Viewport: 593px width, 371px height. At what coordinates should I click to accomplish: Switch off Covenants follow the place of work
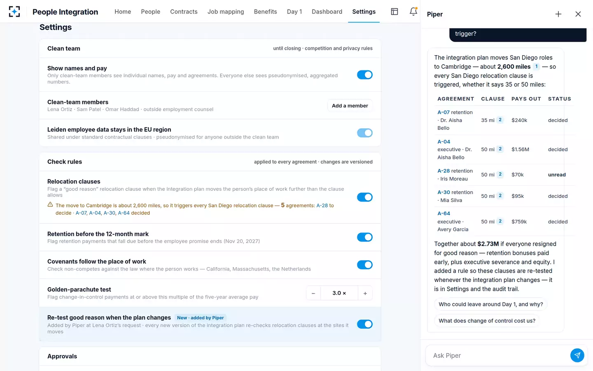365,265
